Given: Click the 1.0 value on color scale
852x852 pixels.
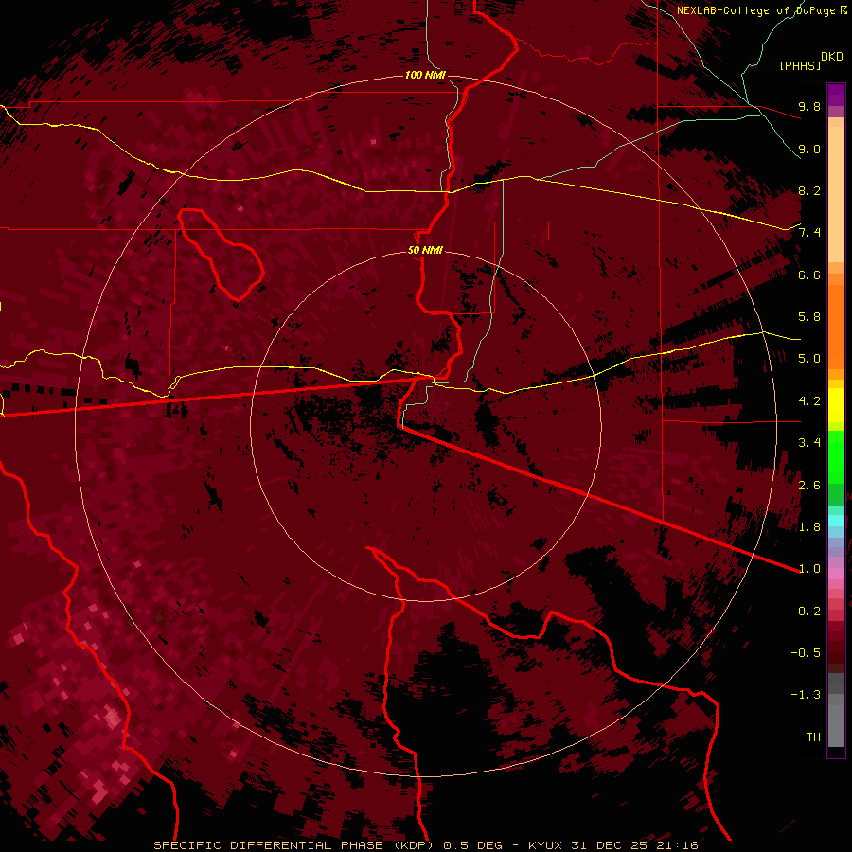Looking at the screenshot, I should (x=809, y=569).
